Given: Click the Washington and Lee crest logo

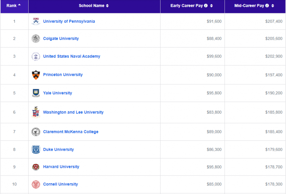Looking at the screenshot, I should (36, 112).
